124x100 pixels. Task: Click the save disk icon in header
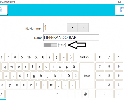(122, 10)
